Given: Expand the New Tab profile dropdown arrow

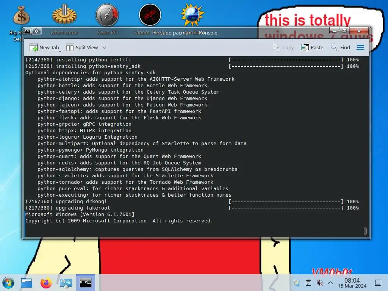Looking at the screenshot, I should [x=60, y=52].
